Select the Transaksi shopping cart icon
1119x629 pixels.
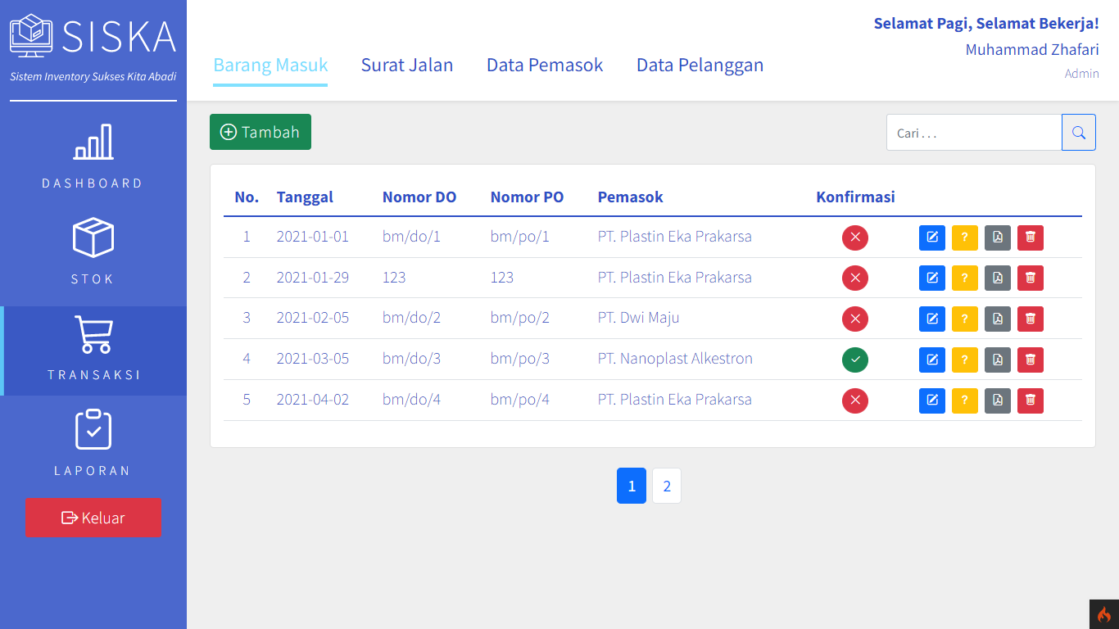93,334
